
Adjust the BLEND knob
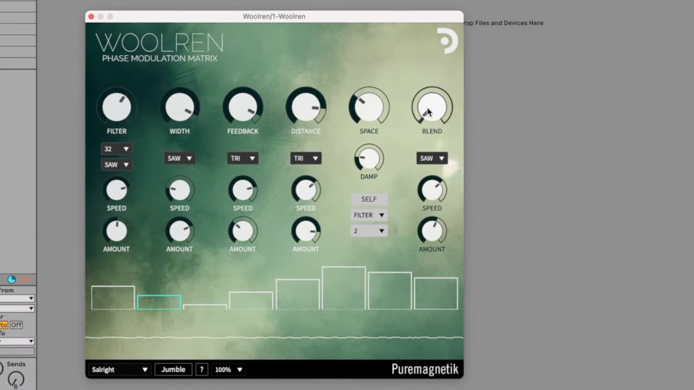pyautogui.click(x=432, y=107)
